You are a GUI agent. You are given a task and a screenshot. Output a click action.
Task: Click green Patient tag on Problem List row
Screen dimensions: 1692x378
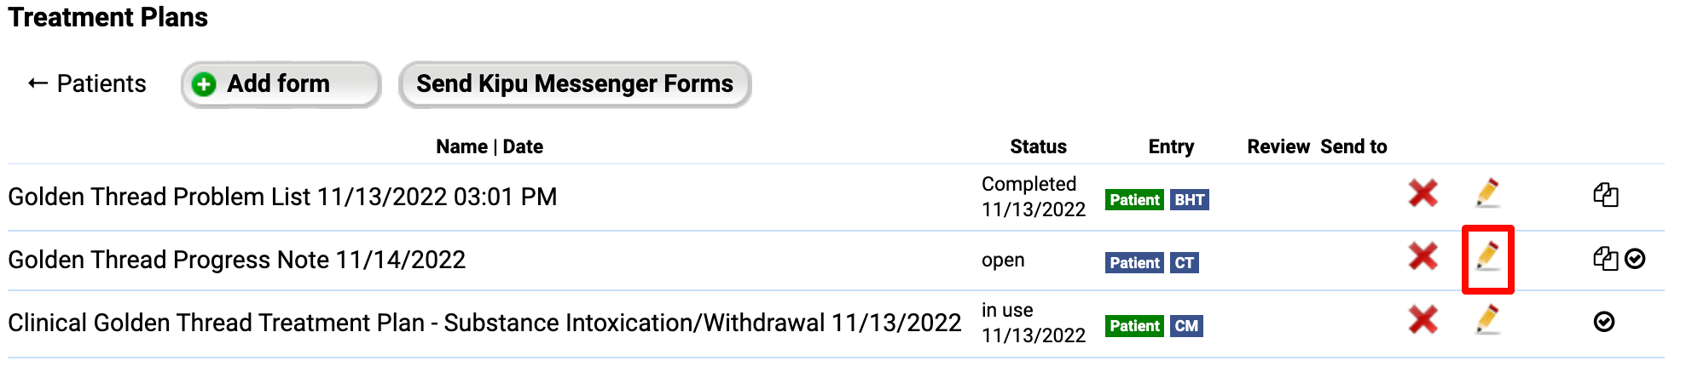coord(1134,200)
